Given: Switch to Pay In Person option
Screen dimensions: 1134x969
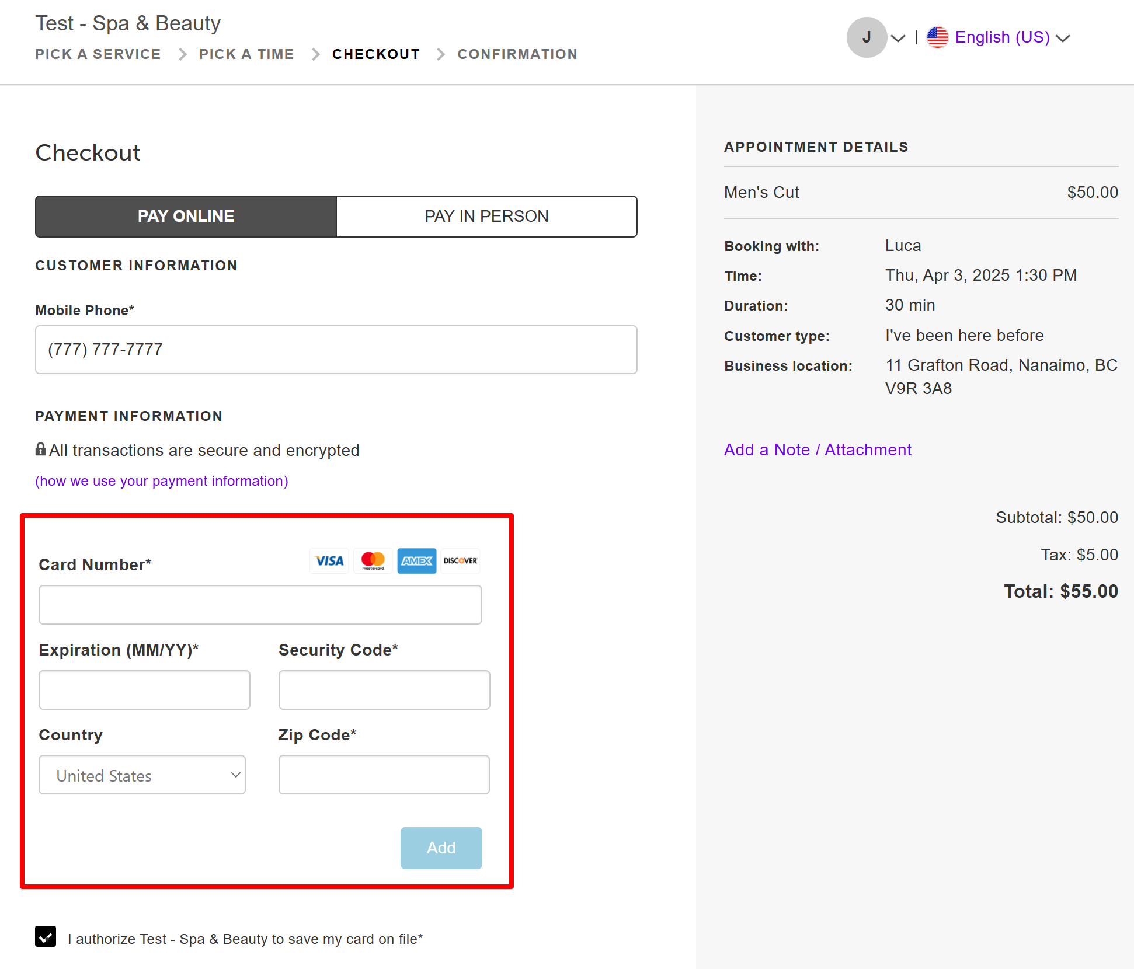Looking at the screenshot, I should point(486,217).
